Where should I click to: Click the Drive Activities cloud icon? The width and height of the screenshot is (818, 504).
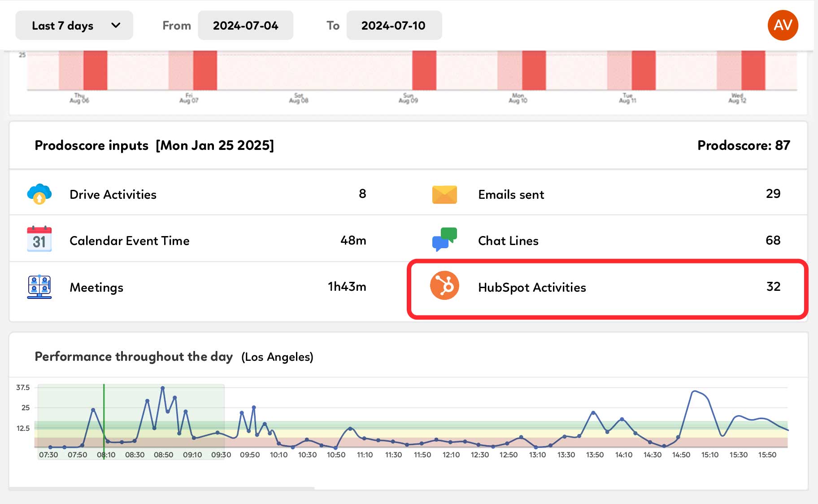[39, 194]
